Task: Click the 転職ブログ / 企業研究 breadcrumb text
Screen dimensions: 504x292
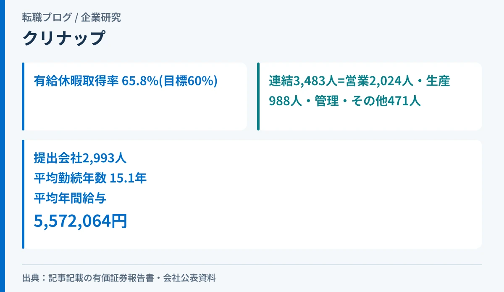Action: (71, 18)
